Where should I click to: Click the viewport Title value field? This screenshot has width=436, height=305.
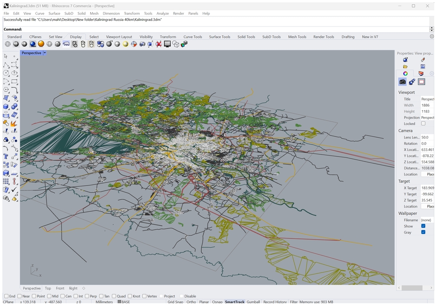[427, 99]
